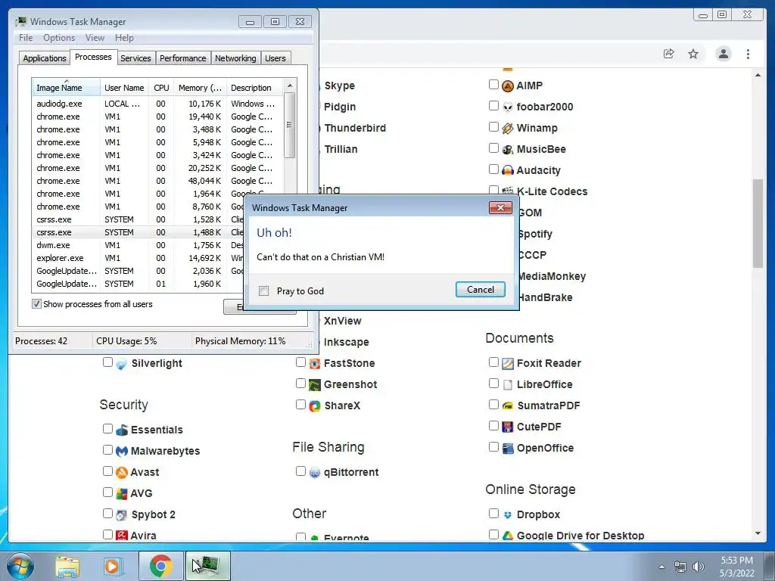Open Chrome profile avatar icon
775x581 pixels.
coord(724,54)
